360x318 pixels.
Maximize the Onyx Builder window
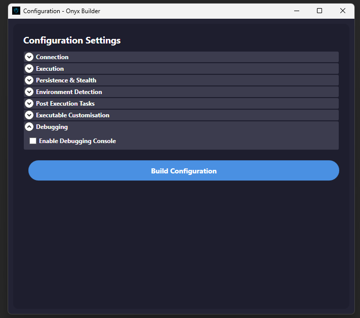(x=319, y=11)
